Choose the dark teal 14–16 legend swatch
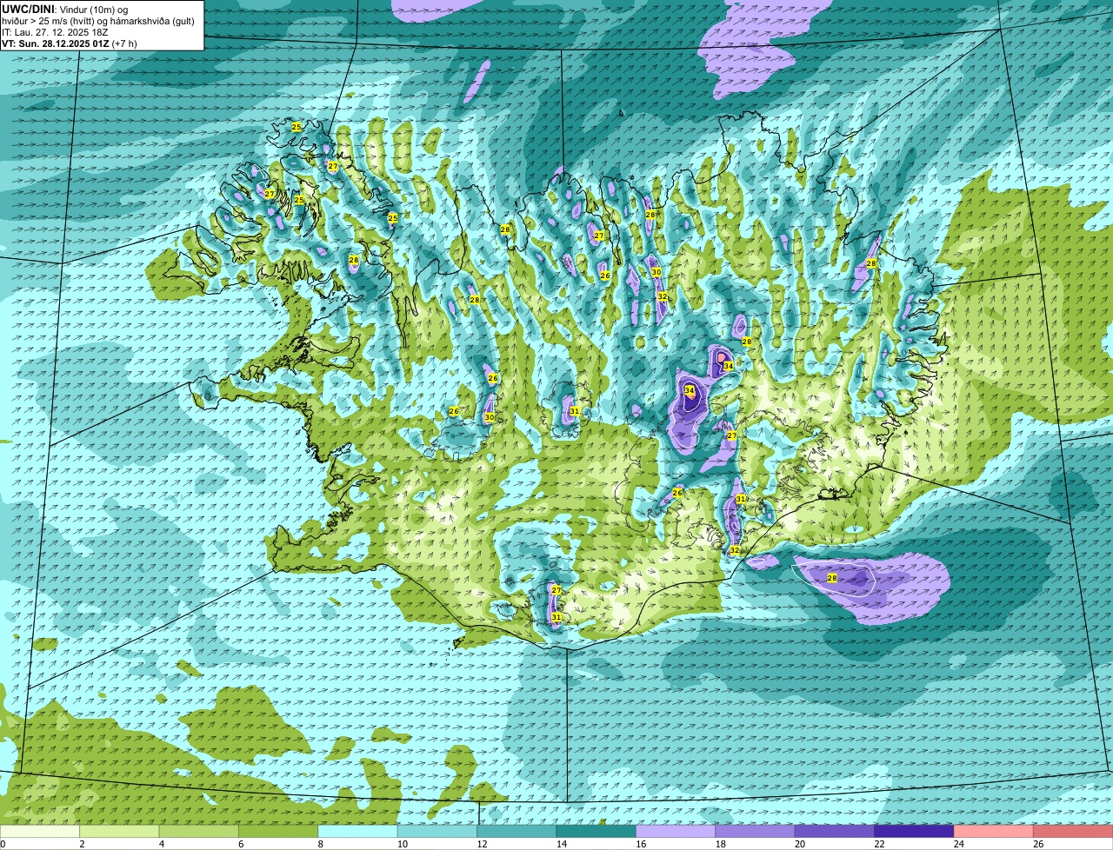This screenshot has width=1113, height=850. coord(596,831)
